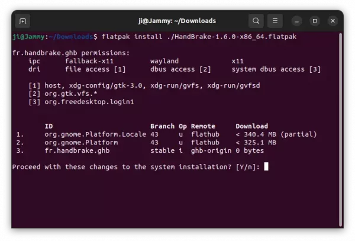Click the '< 340.4 MB (partial)' value

(x=276, y=134)
